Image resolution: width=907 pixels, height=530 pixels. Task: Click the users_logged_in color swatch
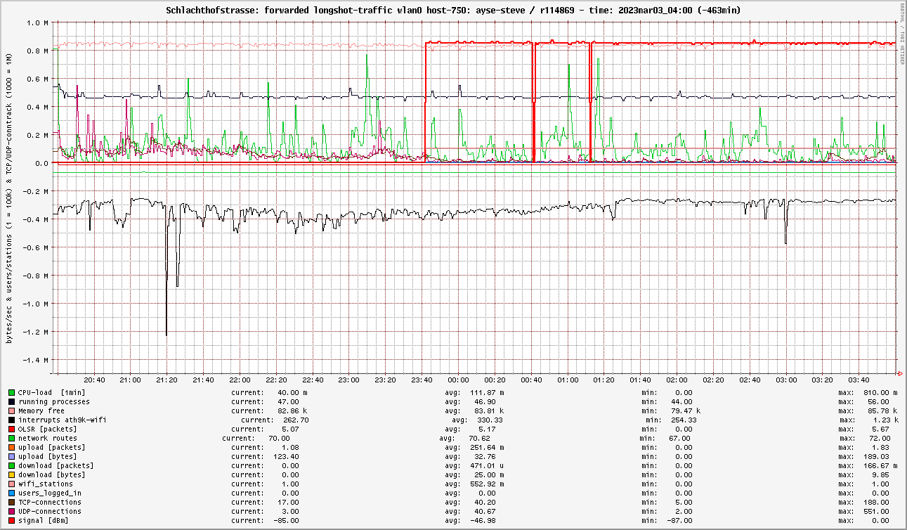point(12,493)
